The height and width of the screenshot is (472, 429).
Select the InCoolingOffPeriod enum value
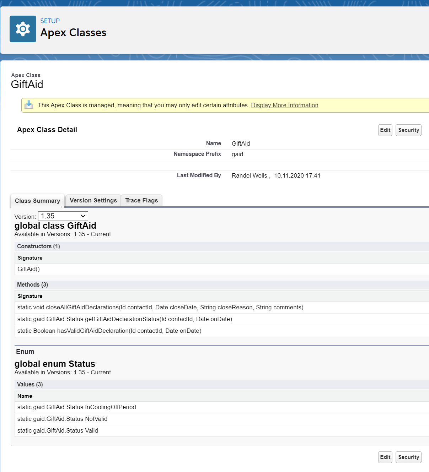[x=76, y=407]
